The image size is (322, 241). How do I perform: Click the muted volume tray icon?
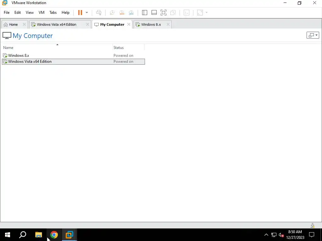point(281,235)
